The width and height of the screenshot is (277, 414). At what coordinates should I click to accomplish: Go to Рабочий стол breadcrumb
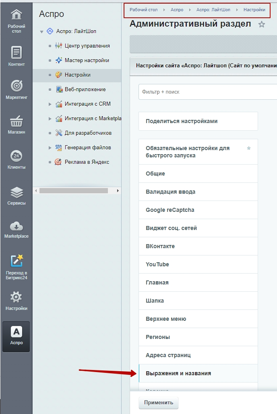coord(143,10)
